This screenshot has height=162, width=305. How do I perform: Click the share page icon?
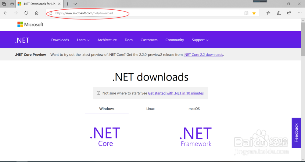[289, 13]
